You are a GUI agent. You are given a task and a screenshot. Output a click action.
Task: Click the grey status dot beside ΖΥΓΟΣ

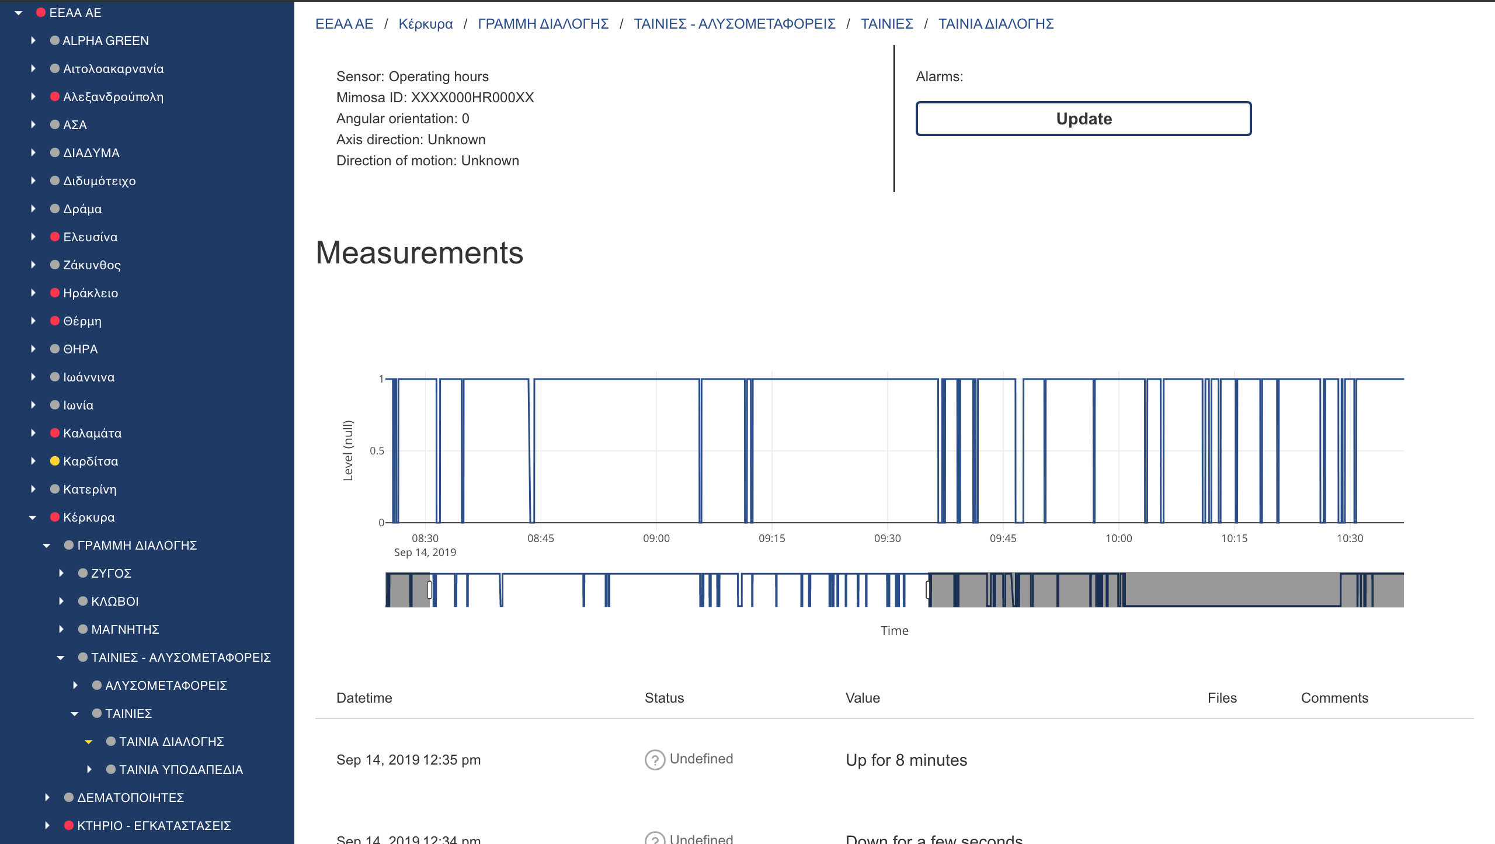(x=83, y=574)
